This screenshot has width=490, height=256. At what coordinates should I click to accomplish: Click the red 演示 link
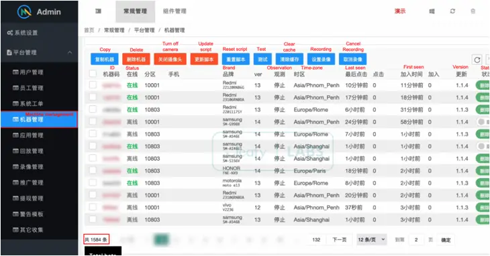[399, 11]
